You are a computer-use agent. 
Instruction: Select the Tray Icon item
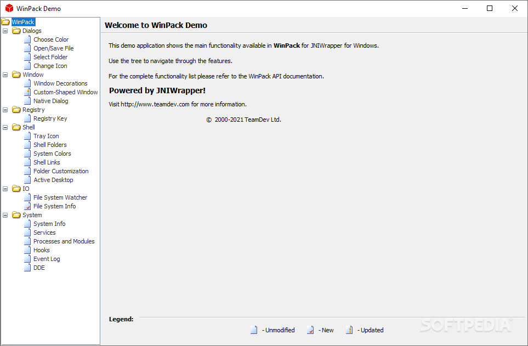46,136
